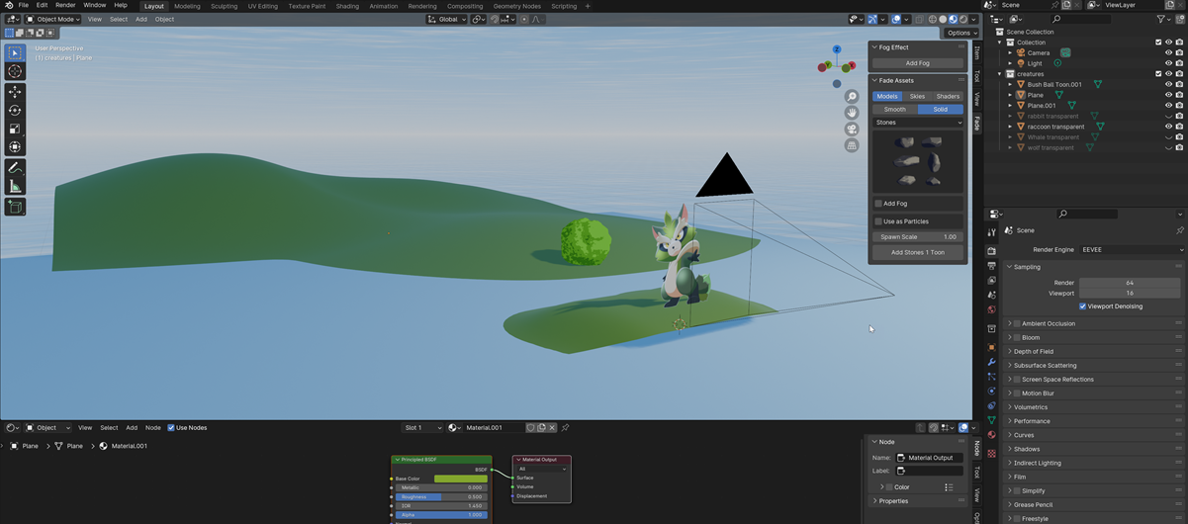This screenshot has height=524, width=1188.
Task: Enable Motion Blur checkbox
Action: [1017, 393]
